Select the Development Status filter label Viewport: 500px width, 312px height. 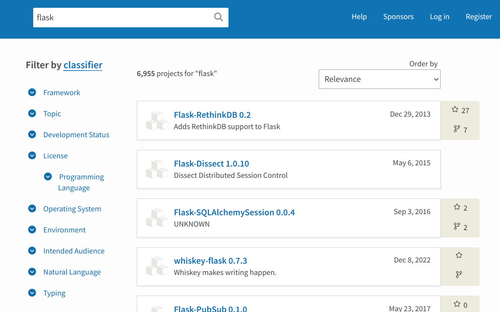[x=76, y=135]
